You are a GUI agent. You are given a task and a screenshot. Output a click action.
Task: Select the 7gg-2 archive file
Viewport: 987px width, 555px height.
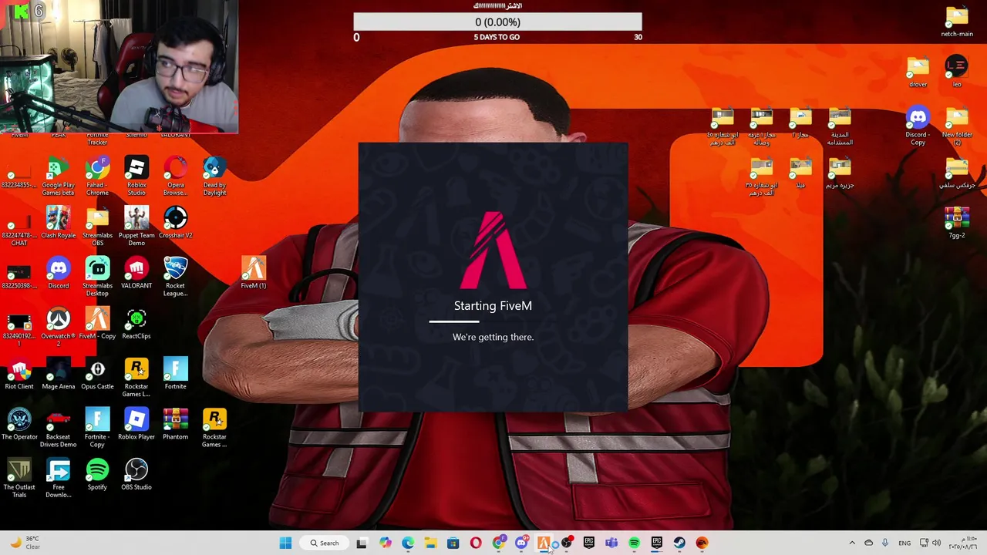956,222
